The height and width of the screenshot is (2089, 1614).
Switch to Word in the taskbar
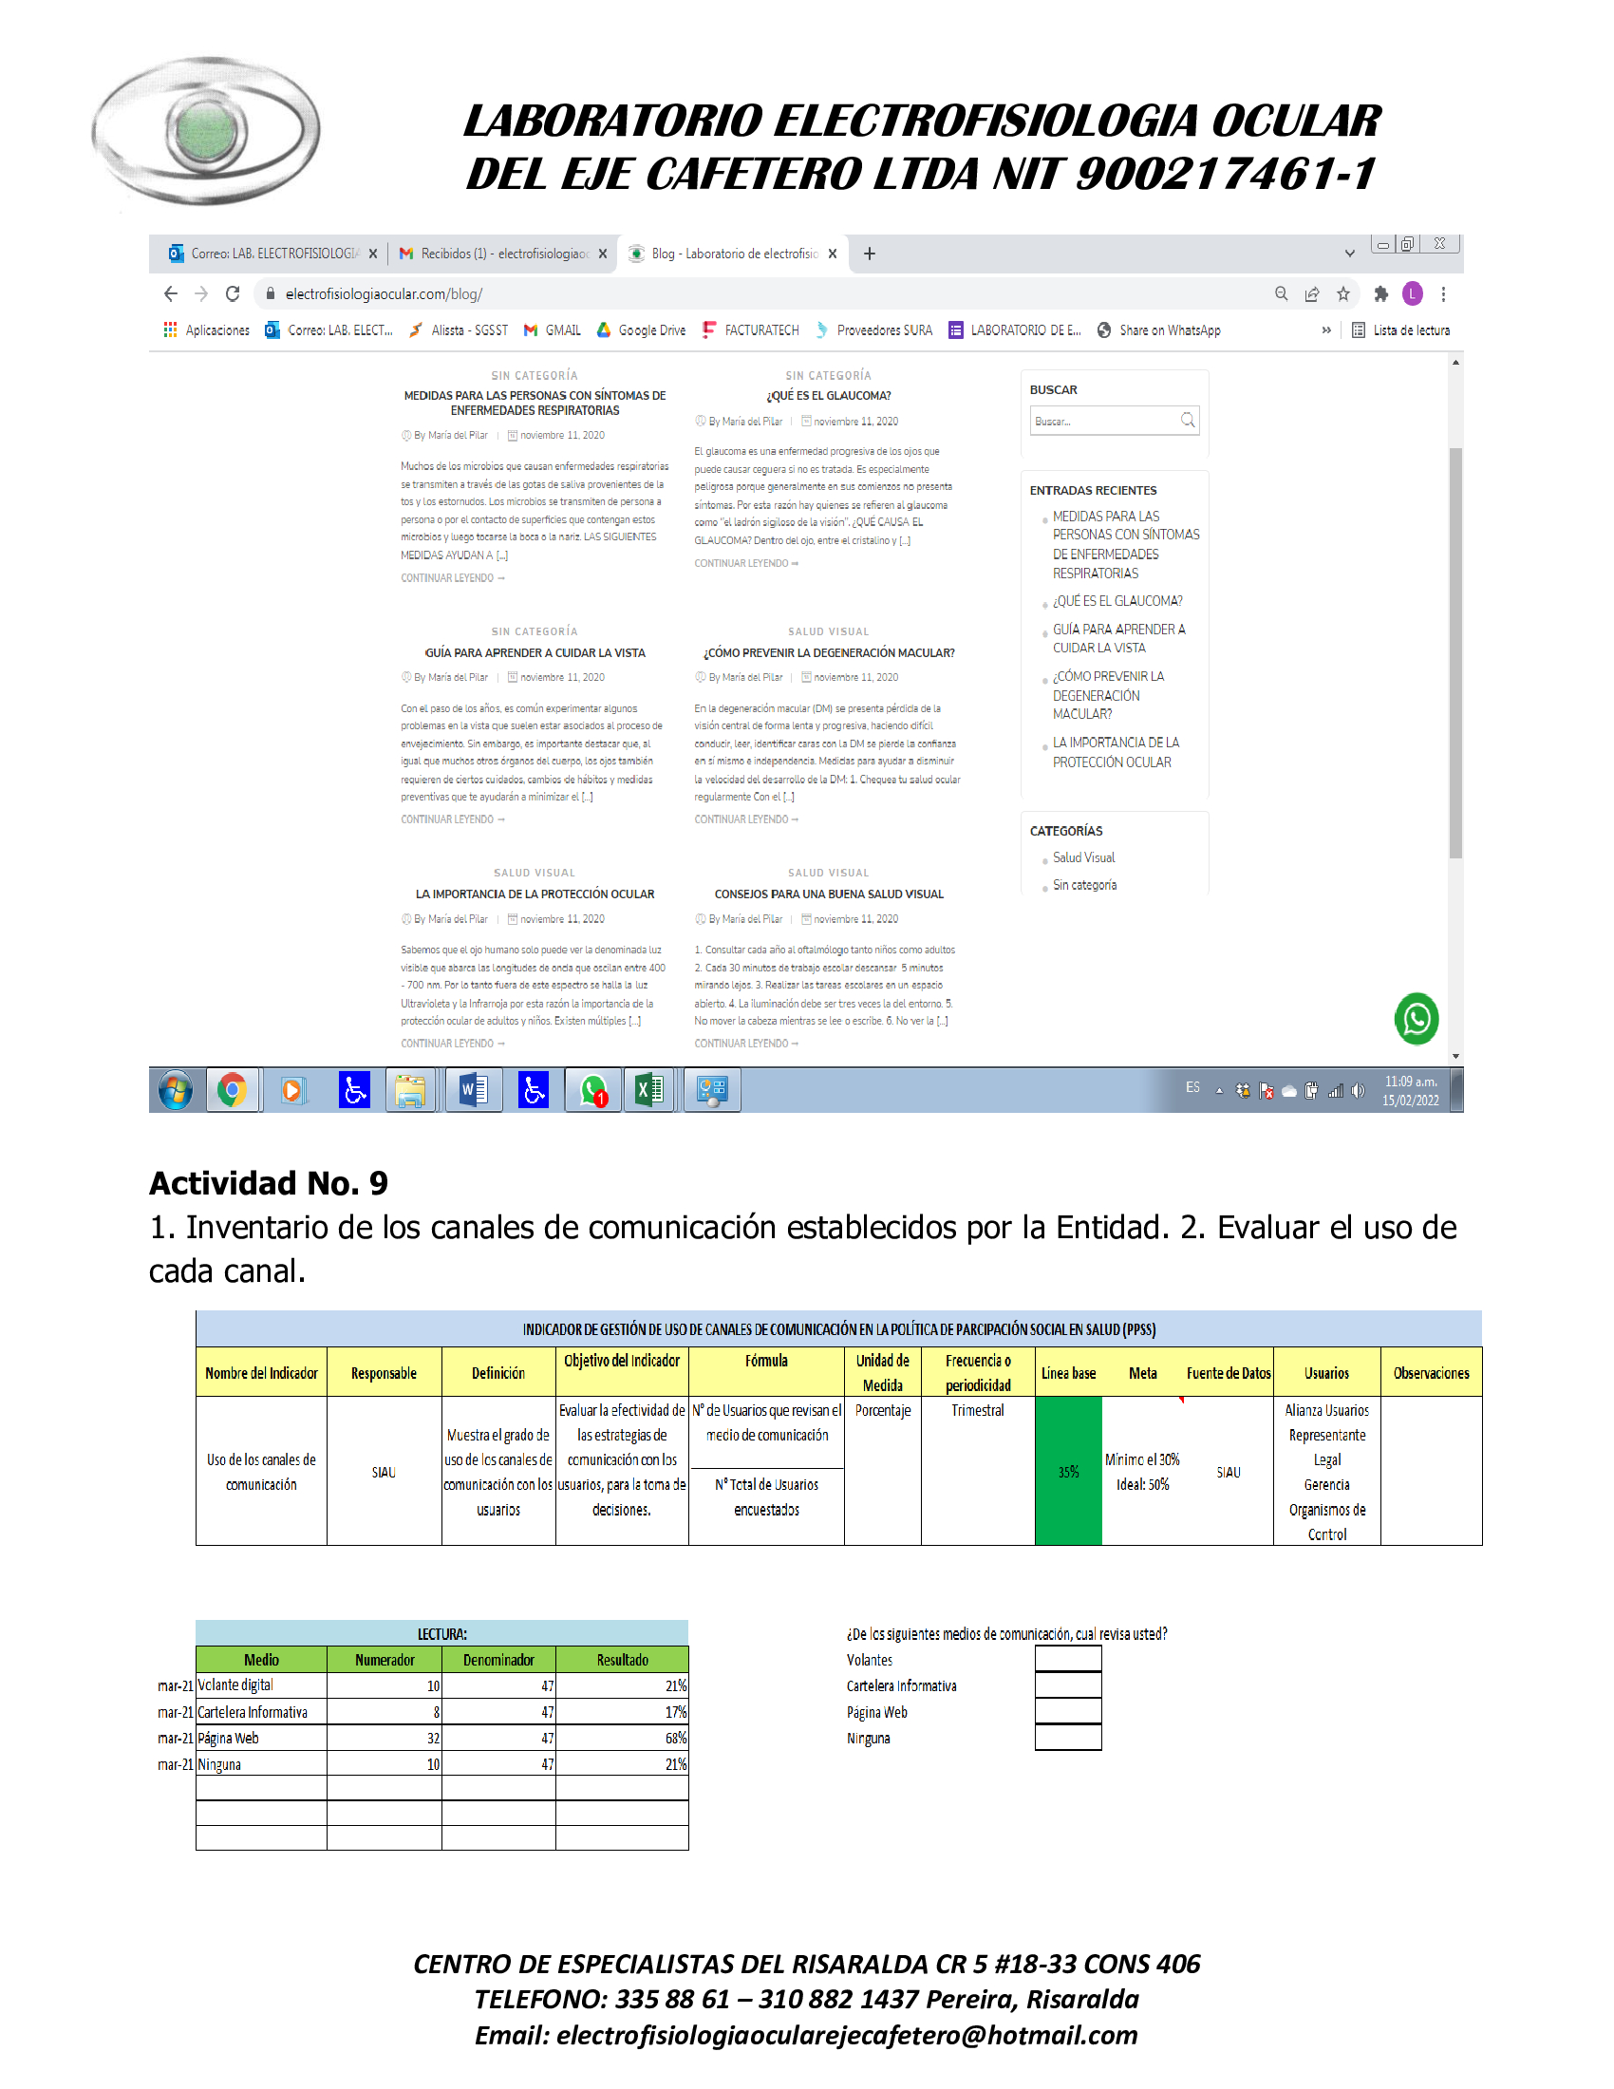pyautogui.click(x=475, y=1090)
